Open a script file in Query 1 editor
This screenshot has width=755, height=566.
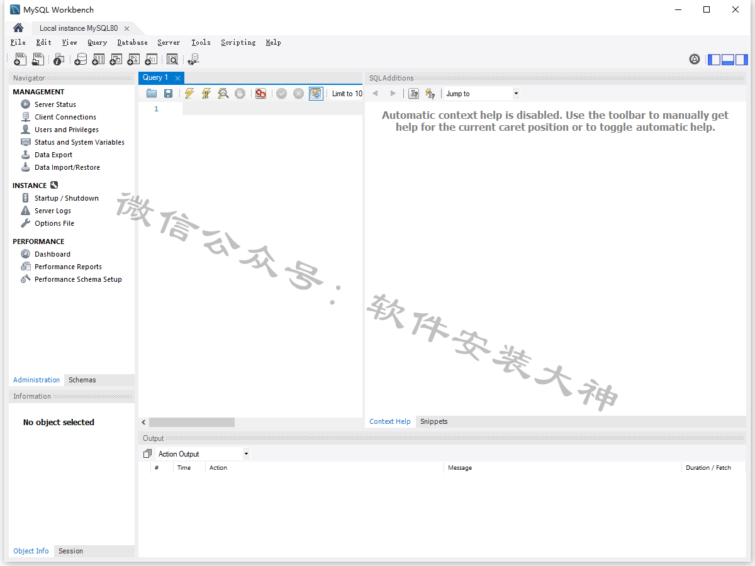point(152,94)
